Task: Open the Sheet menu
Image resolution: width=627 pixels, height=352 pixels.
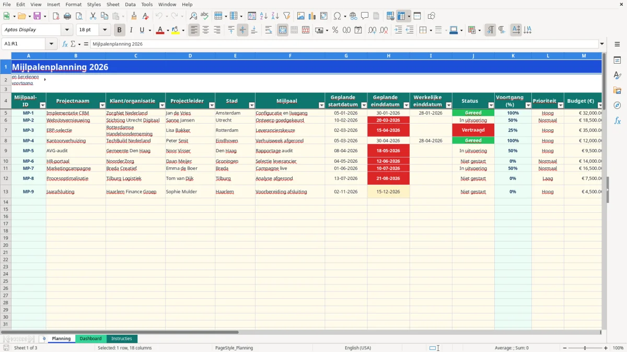Action: (x=113, y=4)
